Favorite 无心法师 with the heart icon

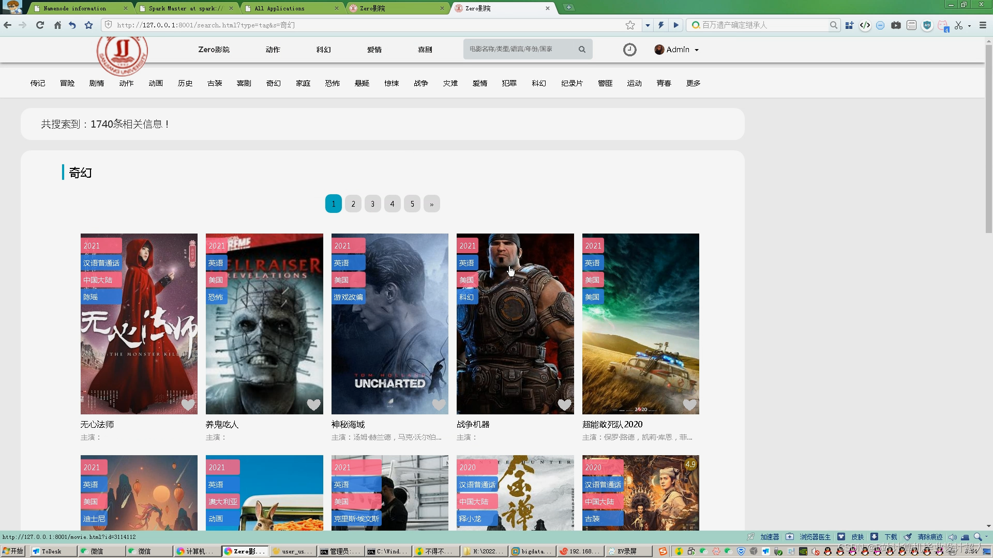tap(188, 405)
